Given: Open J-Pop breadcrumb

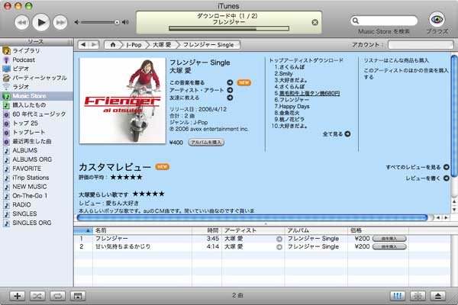Looking at the screenshot, I should coord(134,45).
